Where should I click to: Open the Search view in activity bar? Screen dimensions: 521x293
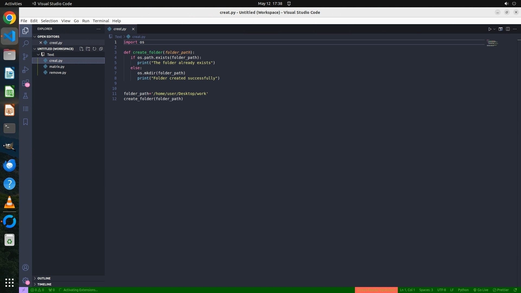click(x=26, y=43)
